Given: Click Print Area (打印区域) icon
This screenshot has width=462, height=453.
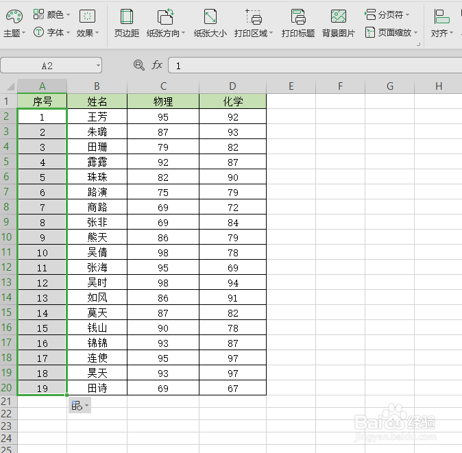Looking at the screenshot, I should [x=254, y=16].
